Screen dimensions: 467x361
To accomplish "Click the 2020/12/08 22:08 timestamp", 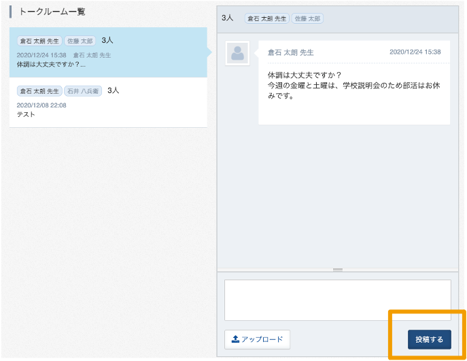I will 41,105.
